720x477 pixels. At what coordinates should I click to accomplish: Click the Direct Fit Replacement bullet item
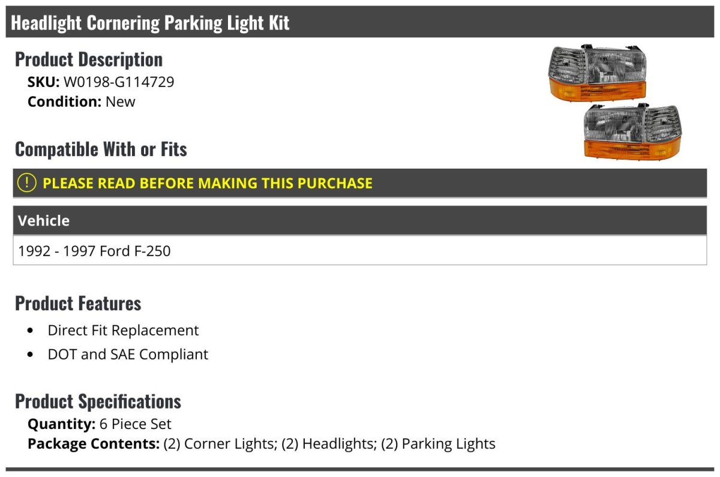123,330
